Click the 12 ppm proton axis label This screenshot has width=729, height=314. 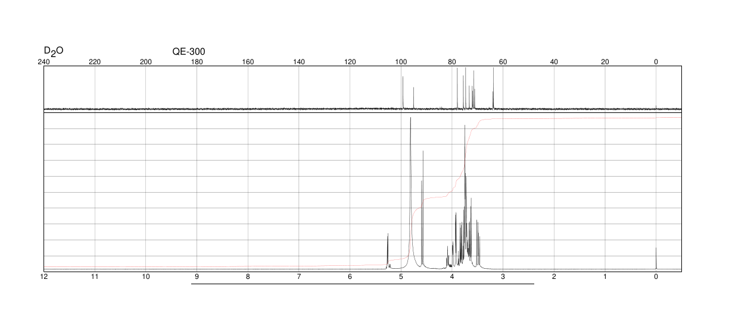click(x=44, y=277)
